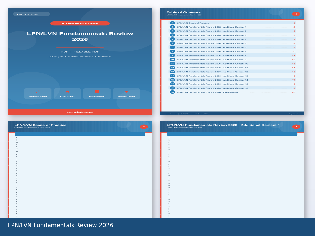Click the page 3 number badge

[x=144, y=127]
